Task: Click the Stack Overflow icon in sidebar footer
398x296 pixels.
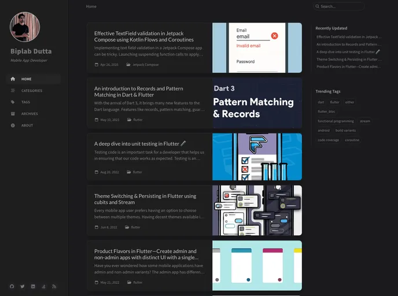Action: [43, 286]
